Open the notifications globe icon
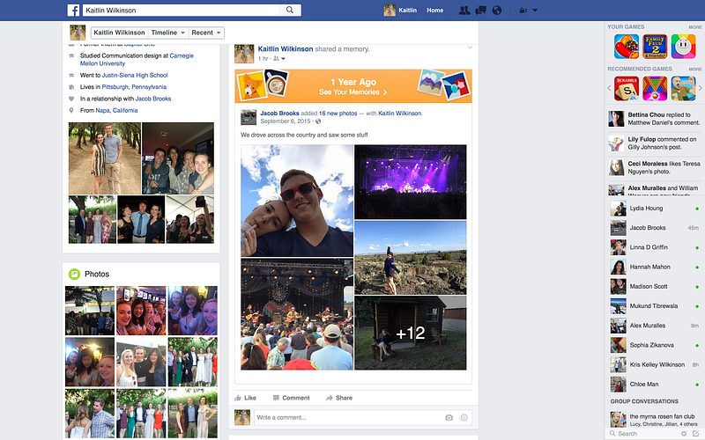Image resolution: width=705 pixels, height=440 pixels. [x=497, y=11]
